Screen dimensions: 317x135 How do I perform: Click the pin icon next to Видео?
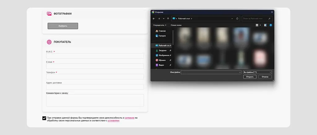171,65
